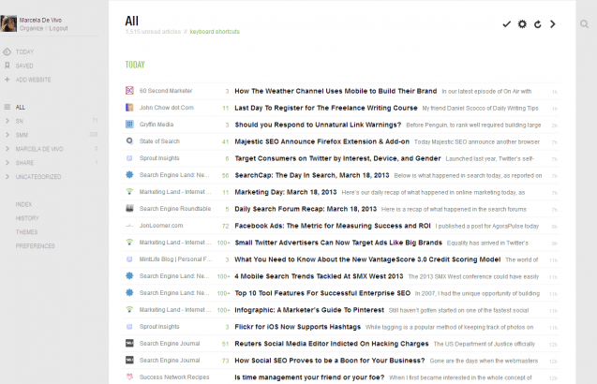Click the Saved bookmark icon
This screenshot has width=597, height=384.
tap(7, 66)
